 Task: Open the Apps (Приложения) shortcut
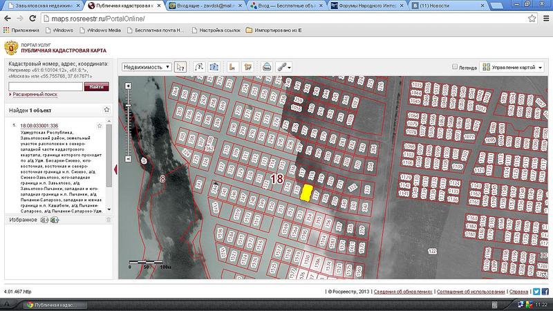[x=21, y=30]
